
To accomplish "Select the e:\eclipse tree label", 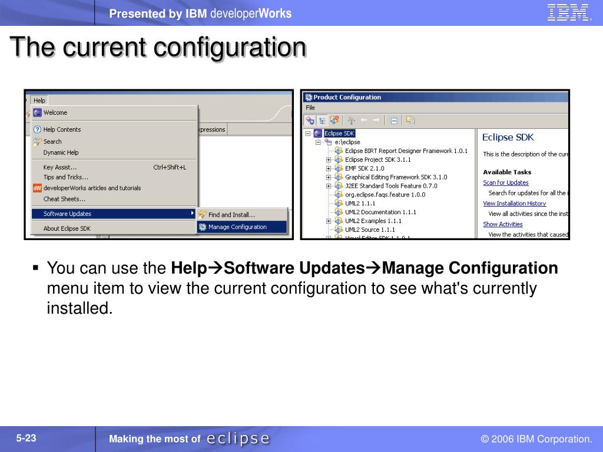I will 347,142.
